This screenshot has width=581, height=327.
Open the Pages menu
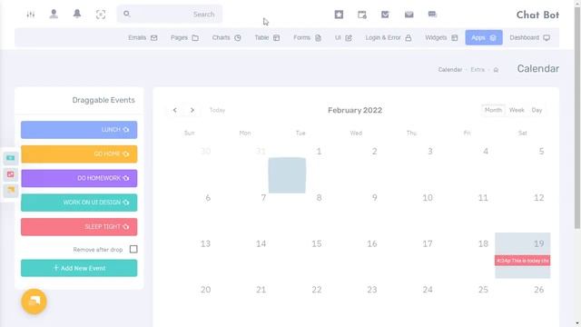point(184,38)
